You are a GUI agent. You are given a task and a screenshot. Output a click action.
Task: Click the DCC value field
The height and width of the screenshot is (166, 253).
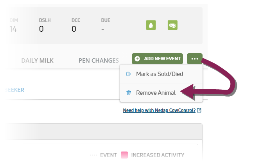tap(74, 29)
